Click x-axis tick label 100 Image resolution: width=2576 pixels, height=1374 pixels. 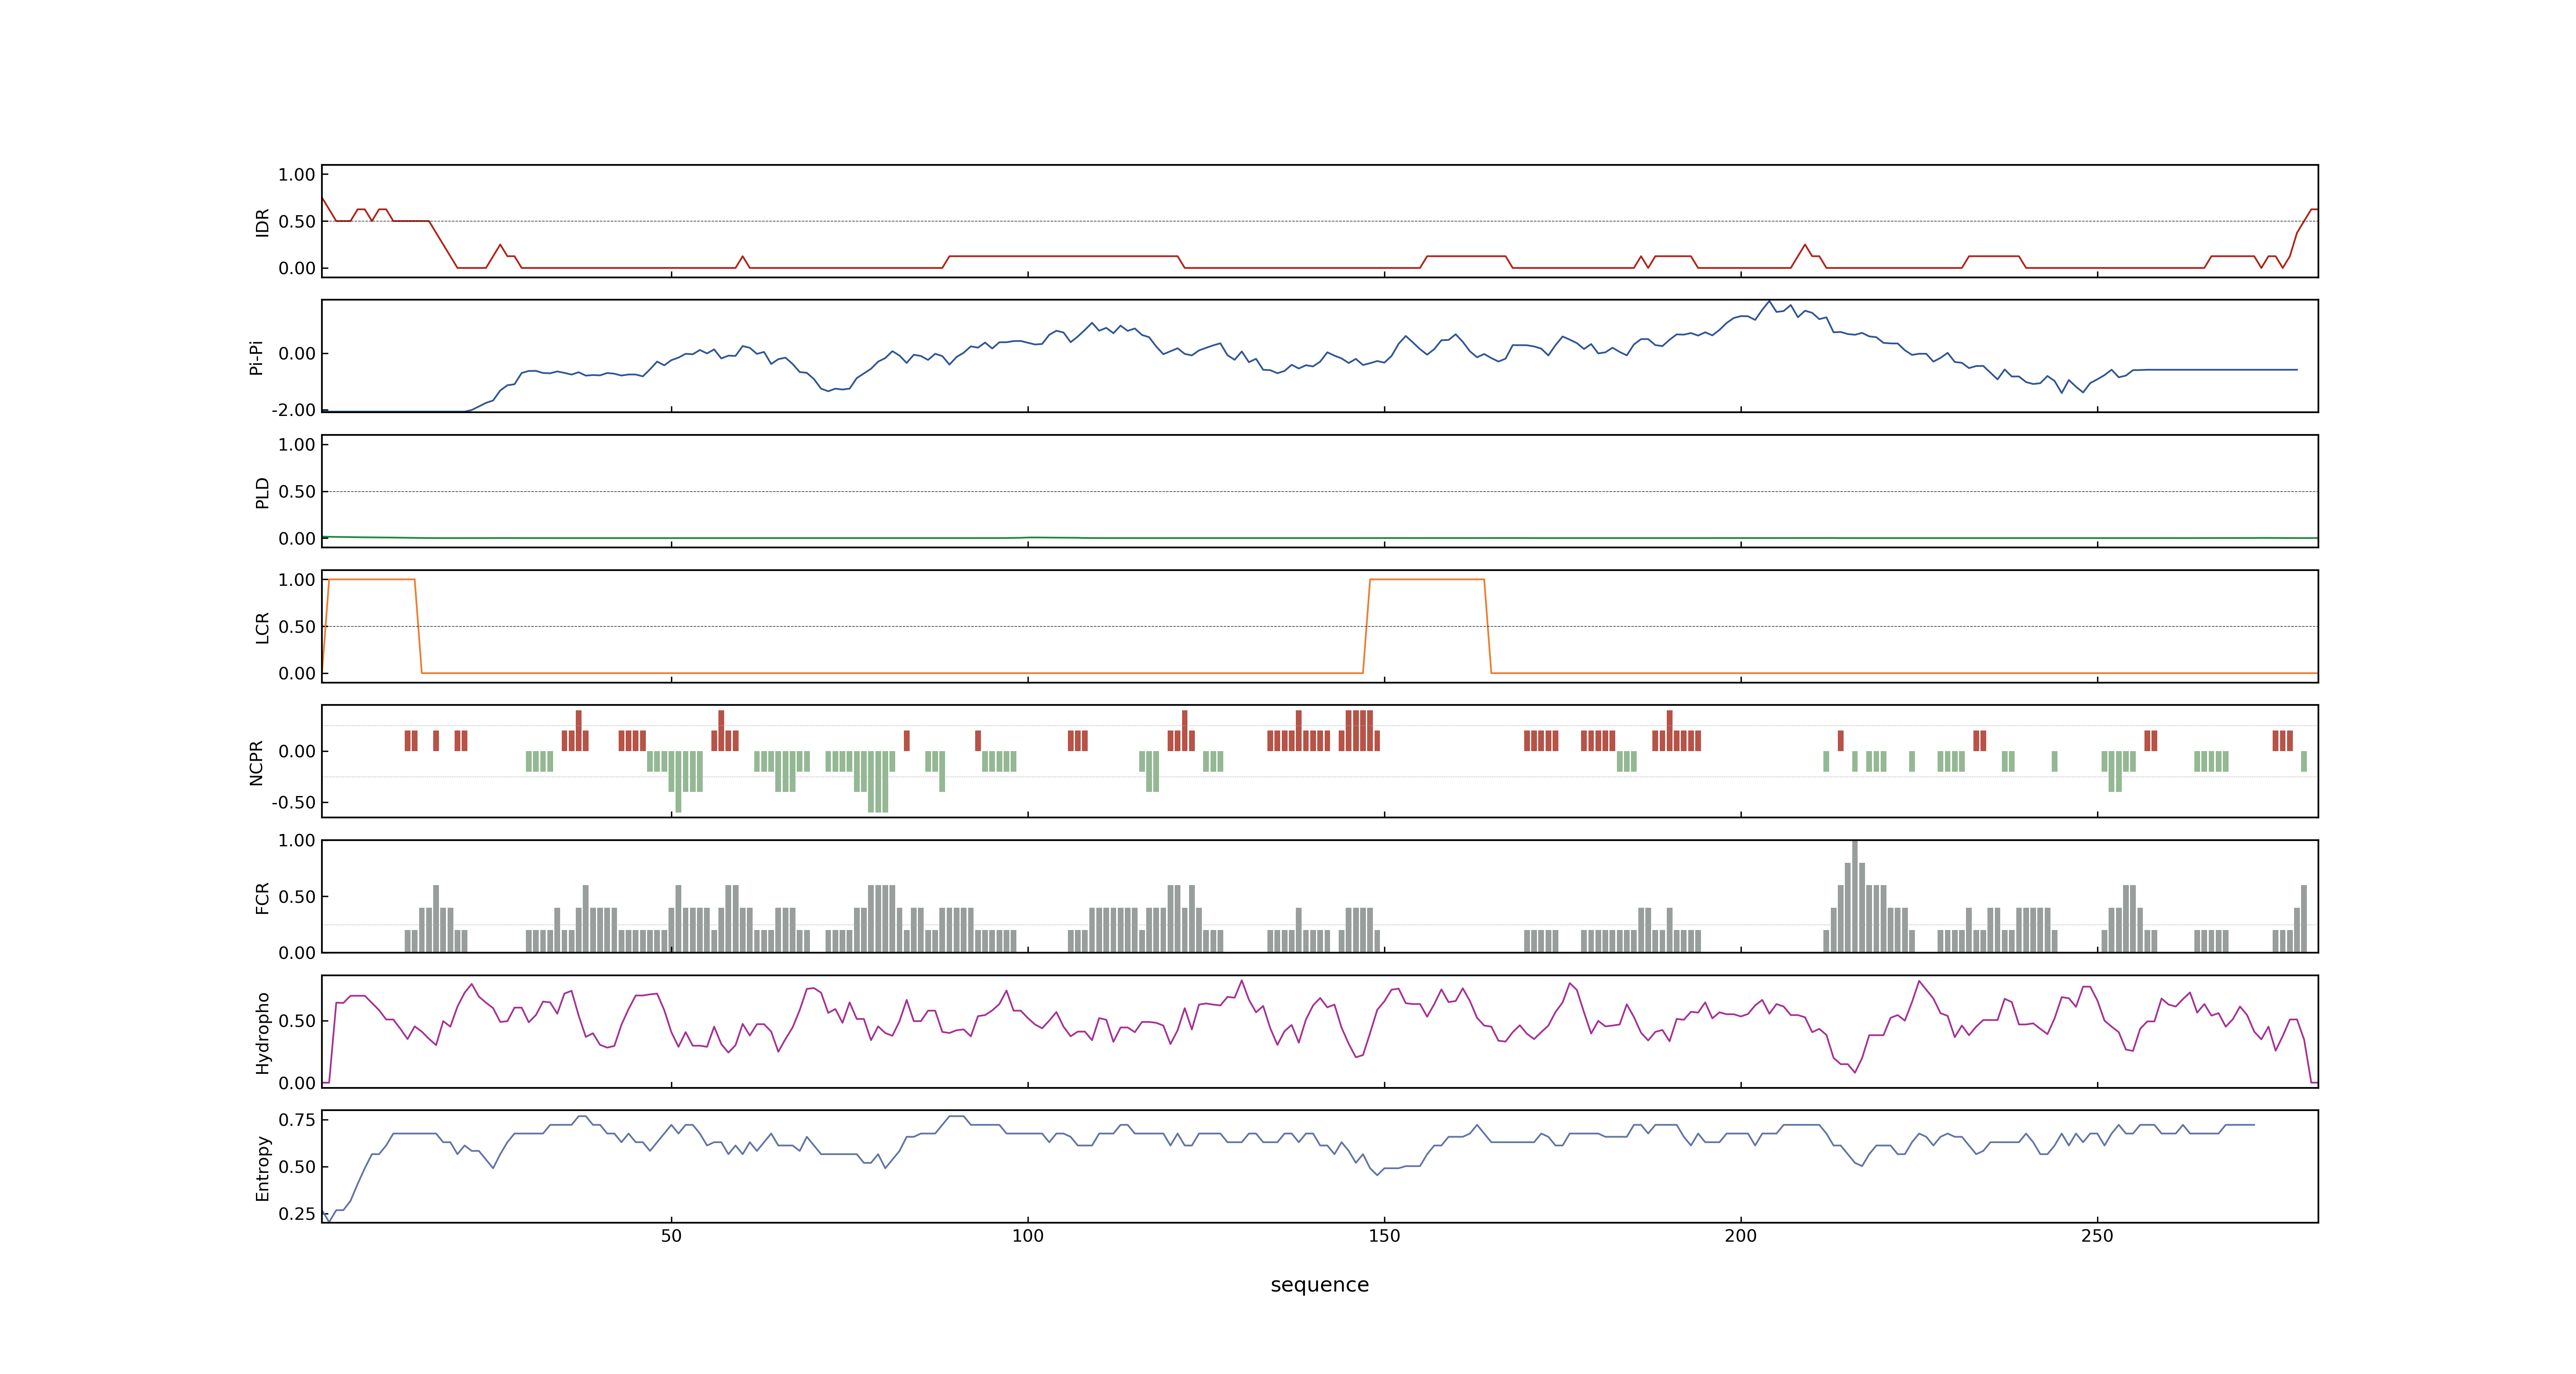pos(1027,1236)
